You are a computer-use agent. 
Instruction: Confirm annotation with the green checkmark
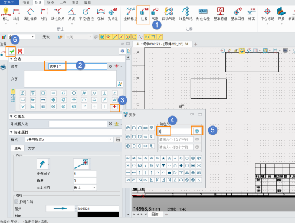12,51
